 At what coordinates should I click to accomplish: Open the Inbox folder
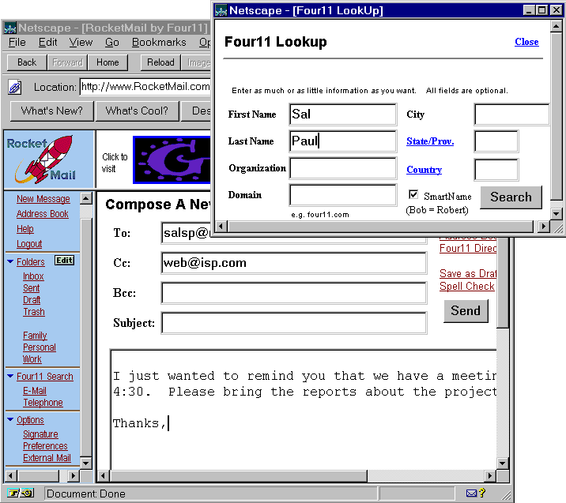tap(33, 276)
